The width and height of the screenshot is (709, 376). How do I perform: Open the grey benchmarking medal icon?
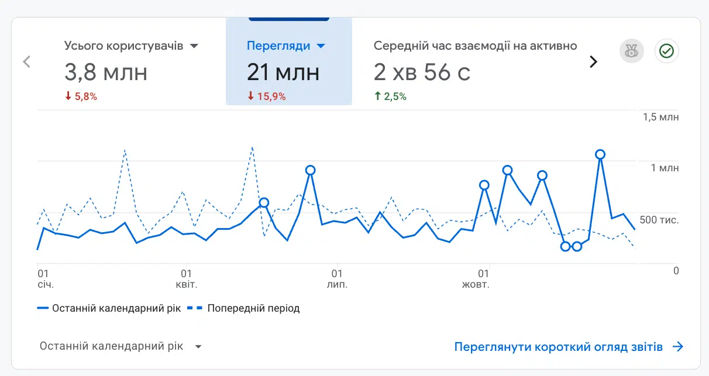[631, 51]
